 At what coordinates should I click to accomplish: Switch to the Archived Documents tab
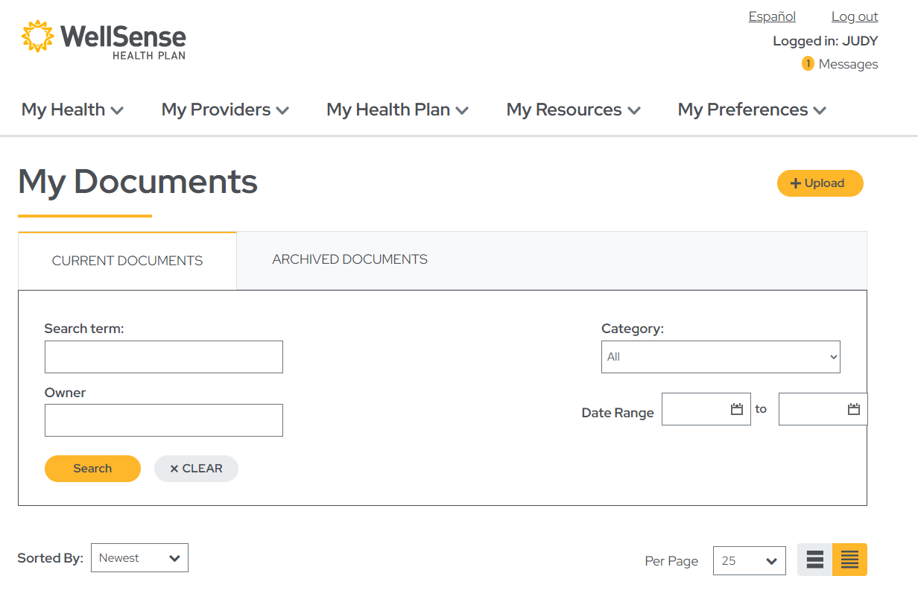(x=349, y=259)
